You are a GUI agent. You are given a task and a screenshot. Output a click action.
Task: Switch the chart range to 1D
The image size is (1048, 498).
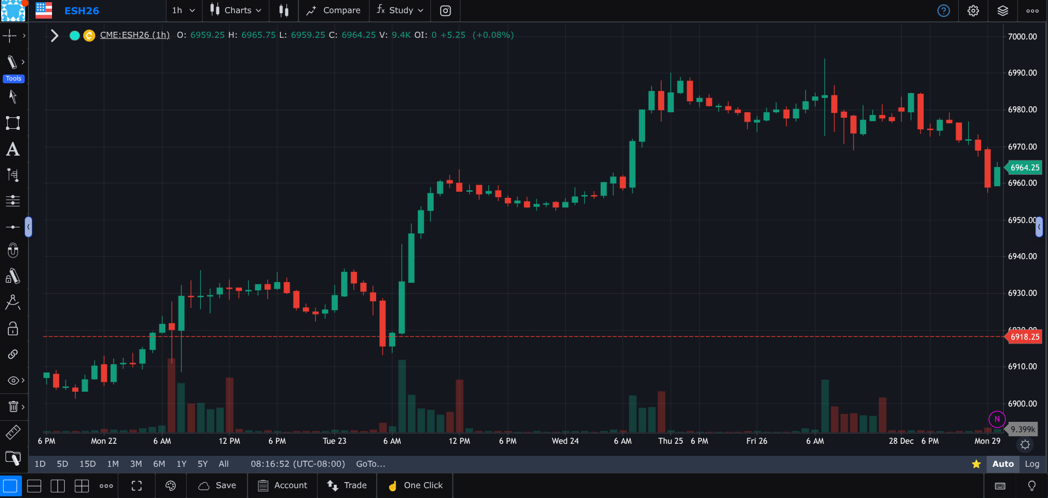click(39, 463)
